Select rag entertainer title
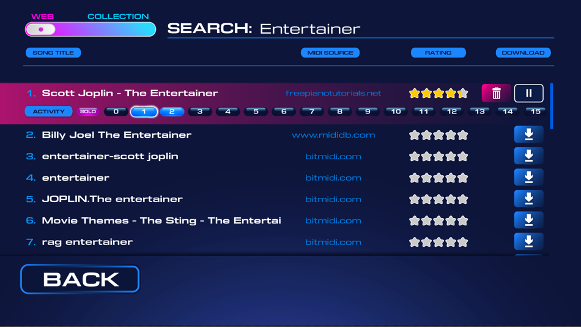 87,242
